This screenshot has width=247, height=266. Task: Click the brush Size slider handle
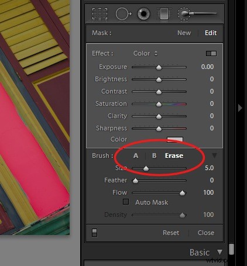(x=146, y=168)
